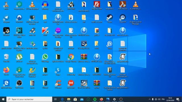Select the NordVPN desktop shortcut
Image resolution: width=182 pixels, height=102 pixels.
(x=19, y=18)
